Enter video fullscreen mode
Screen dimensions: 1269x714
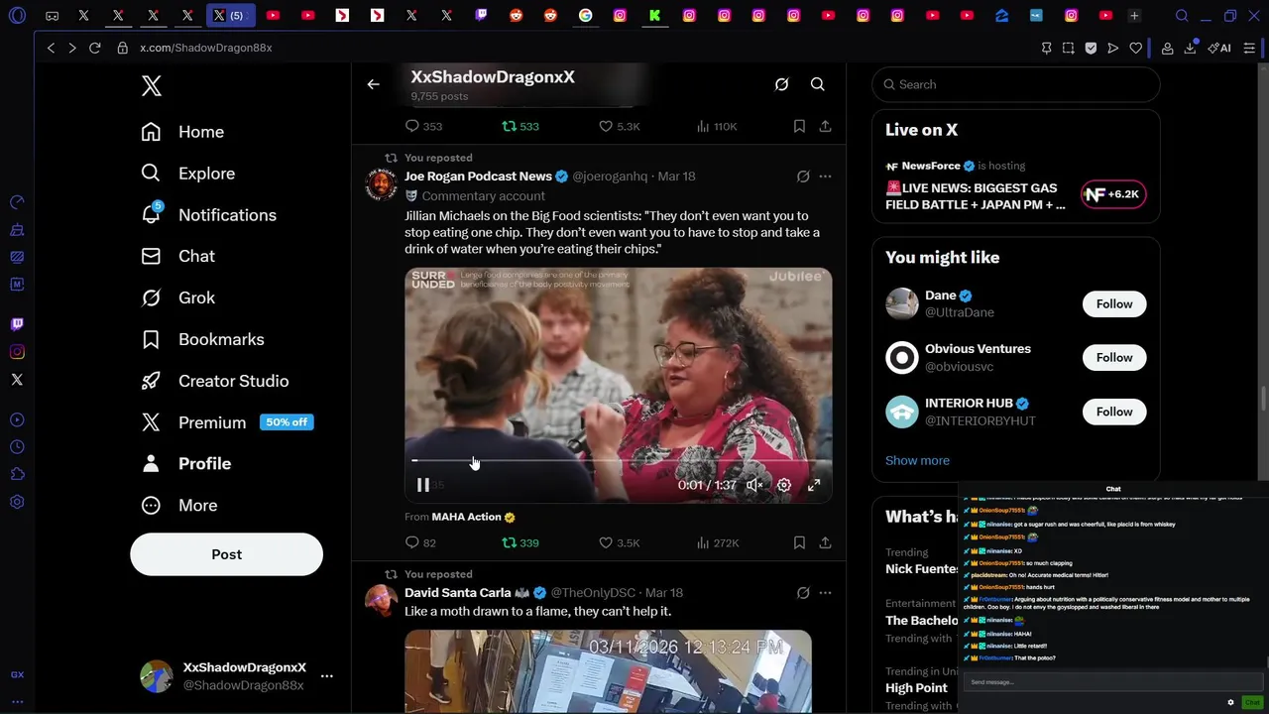point(814,485)
